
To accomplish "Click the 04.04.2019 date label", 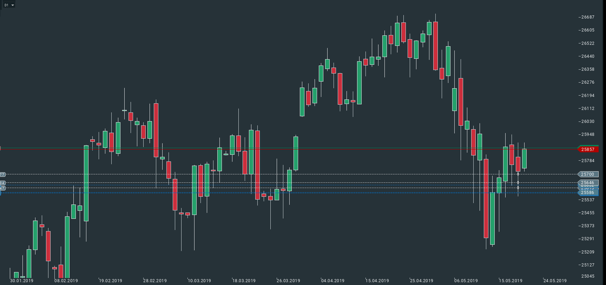I will point(333,281).
